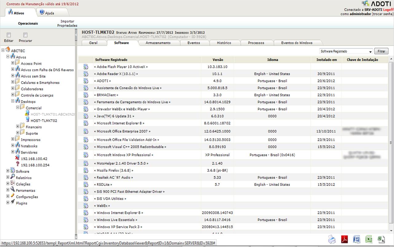The width and height of the screenshot is (394, 247).
Task: Click the question mark icon beside 192.168.100.254
Action: point(18,164)
